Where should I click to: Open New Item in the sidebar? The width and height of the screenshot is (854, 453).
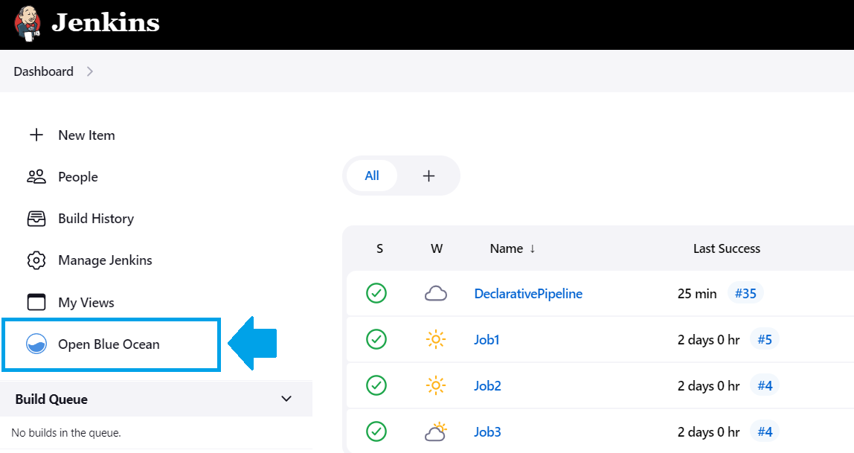[x=86, y=135]
